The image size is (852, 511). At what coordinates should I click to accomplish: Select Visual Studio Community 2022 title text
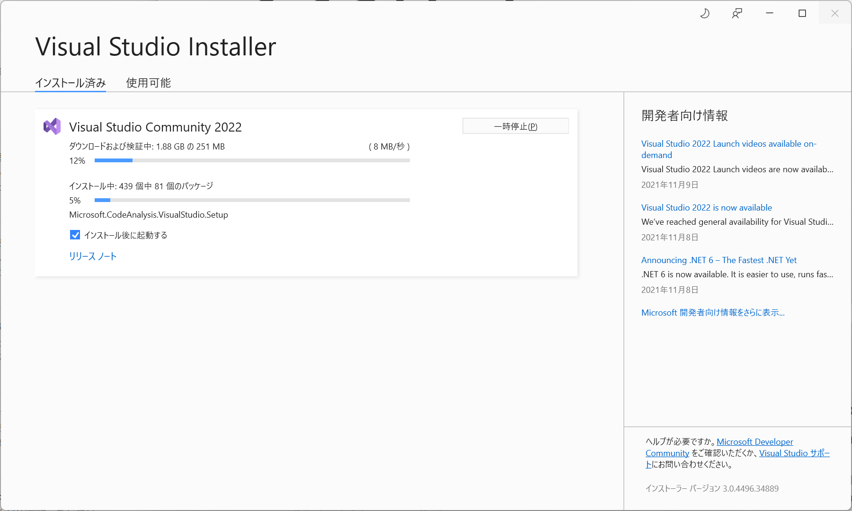coord(155,127)
